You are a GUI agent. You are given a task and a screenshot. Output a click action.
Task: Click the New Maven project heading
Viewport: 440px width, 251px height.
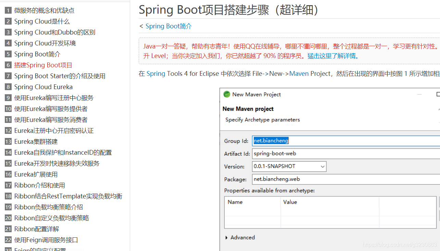(x=248, y=109)
